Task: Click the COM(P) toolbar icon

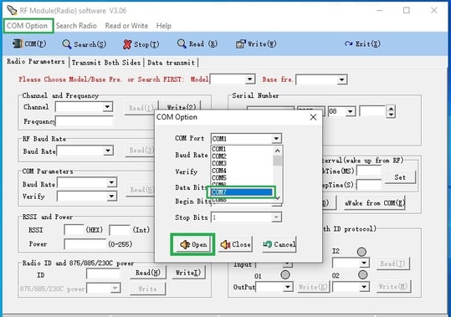Action: pyautogui.click(x=29, y=43)
